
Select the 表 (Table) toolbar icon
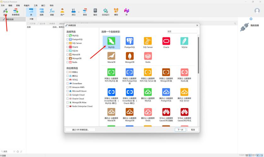(x=31, y=12)
